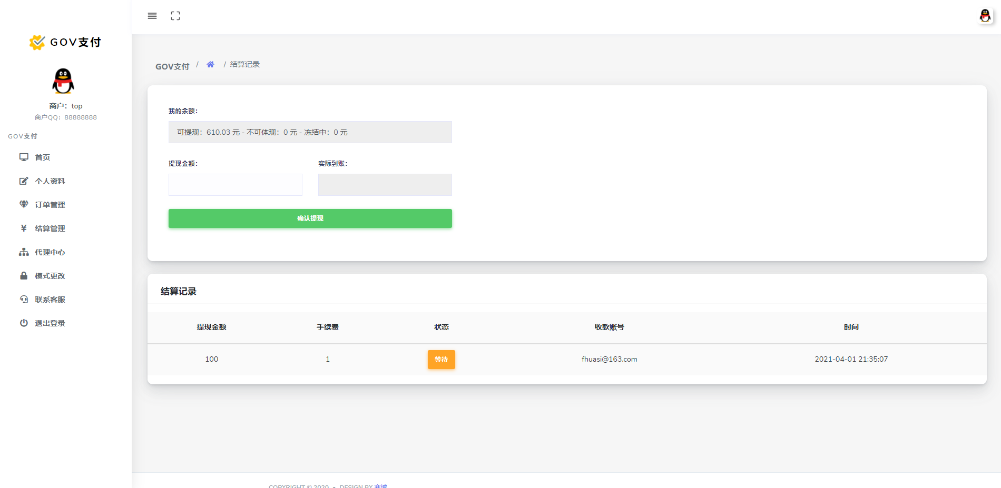Click the penguin profile picture in sidebar
Image resolution: width=1001 pixels, height=488 pixels.
point(63,82)
